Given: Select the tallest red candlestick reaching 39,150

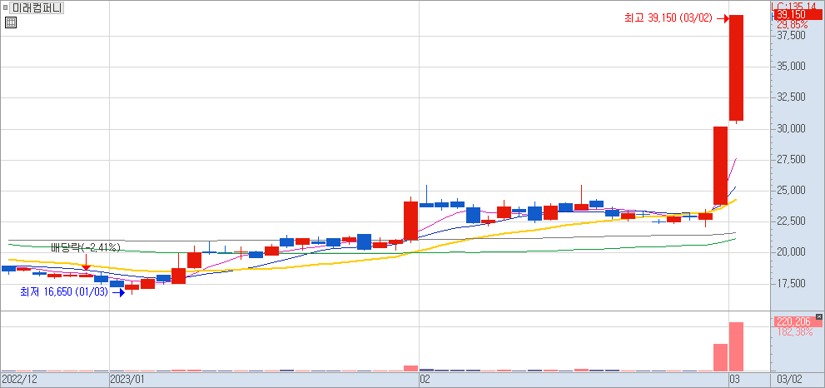Looking at the screenshot, I should pos(736,68).
